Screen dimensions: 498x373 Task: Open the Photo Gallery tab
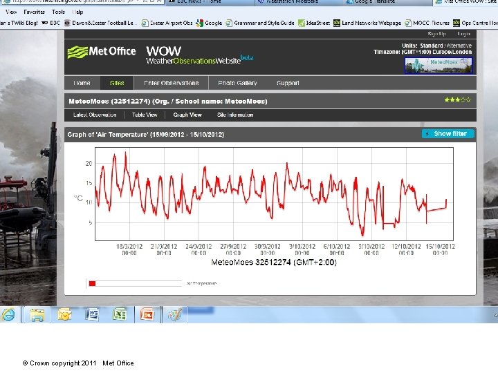pyautogui.click(x=237, y=83)
